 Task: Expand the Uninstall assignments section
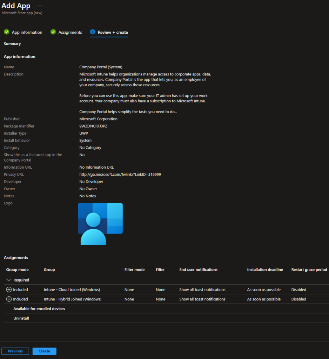[21, 318]
